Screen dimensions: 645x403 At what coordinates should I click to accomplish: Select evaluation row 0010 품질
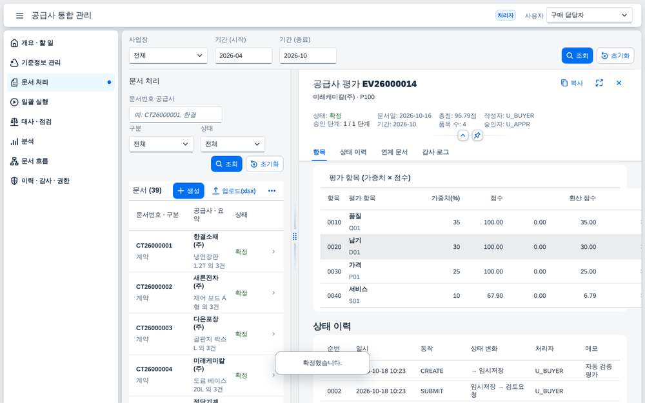pos(481,222)
